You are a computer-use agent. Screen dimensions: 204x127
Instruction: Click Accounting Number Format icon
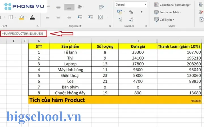click(120, 12)
